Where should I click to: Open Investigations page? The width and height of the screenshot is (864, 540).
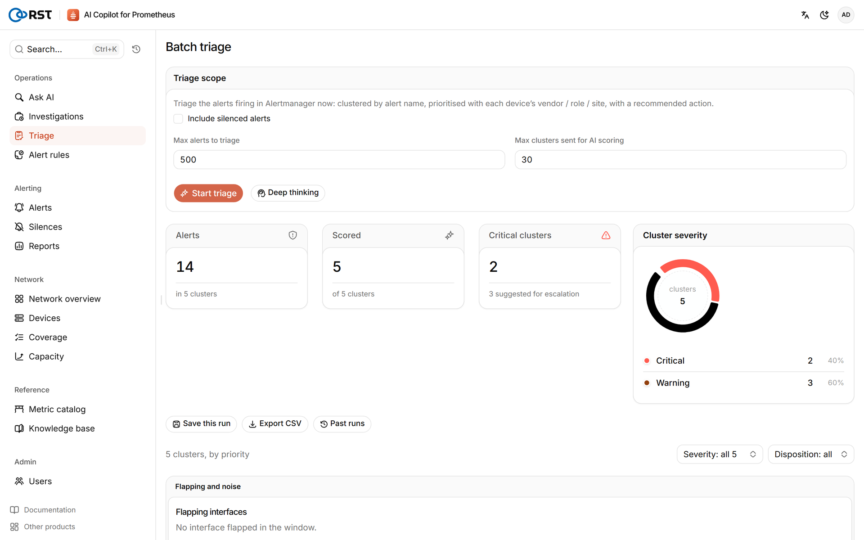pyautogui.click(x=77, y=117)
